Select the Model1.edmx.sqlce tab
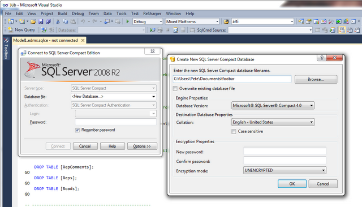The height and width of the screenshot is (207, 362). [x=45, y=40]
